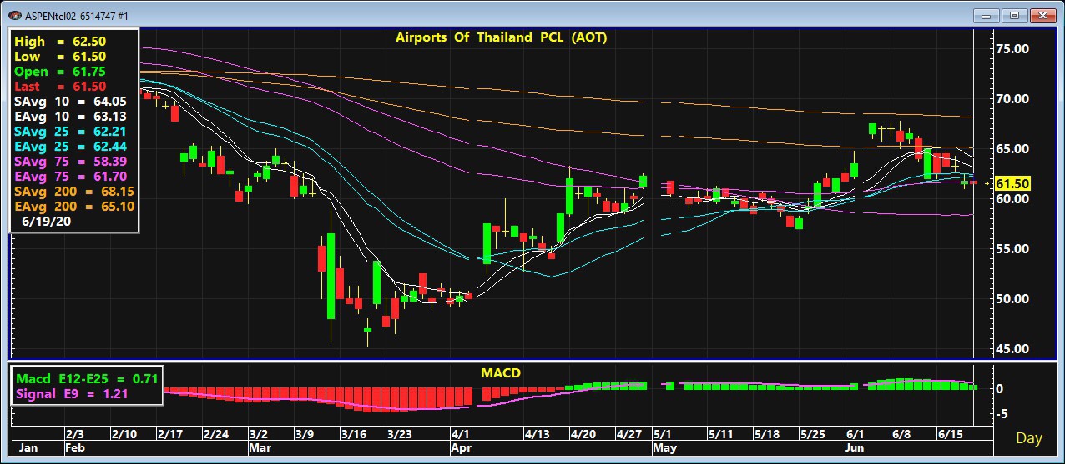Click the EAvg 200 = 65.10 legend entry
Screen dimensions: 1065x464
coord(73,206)
